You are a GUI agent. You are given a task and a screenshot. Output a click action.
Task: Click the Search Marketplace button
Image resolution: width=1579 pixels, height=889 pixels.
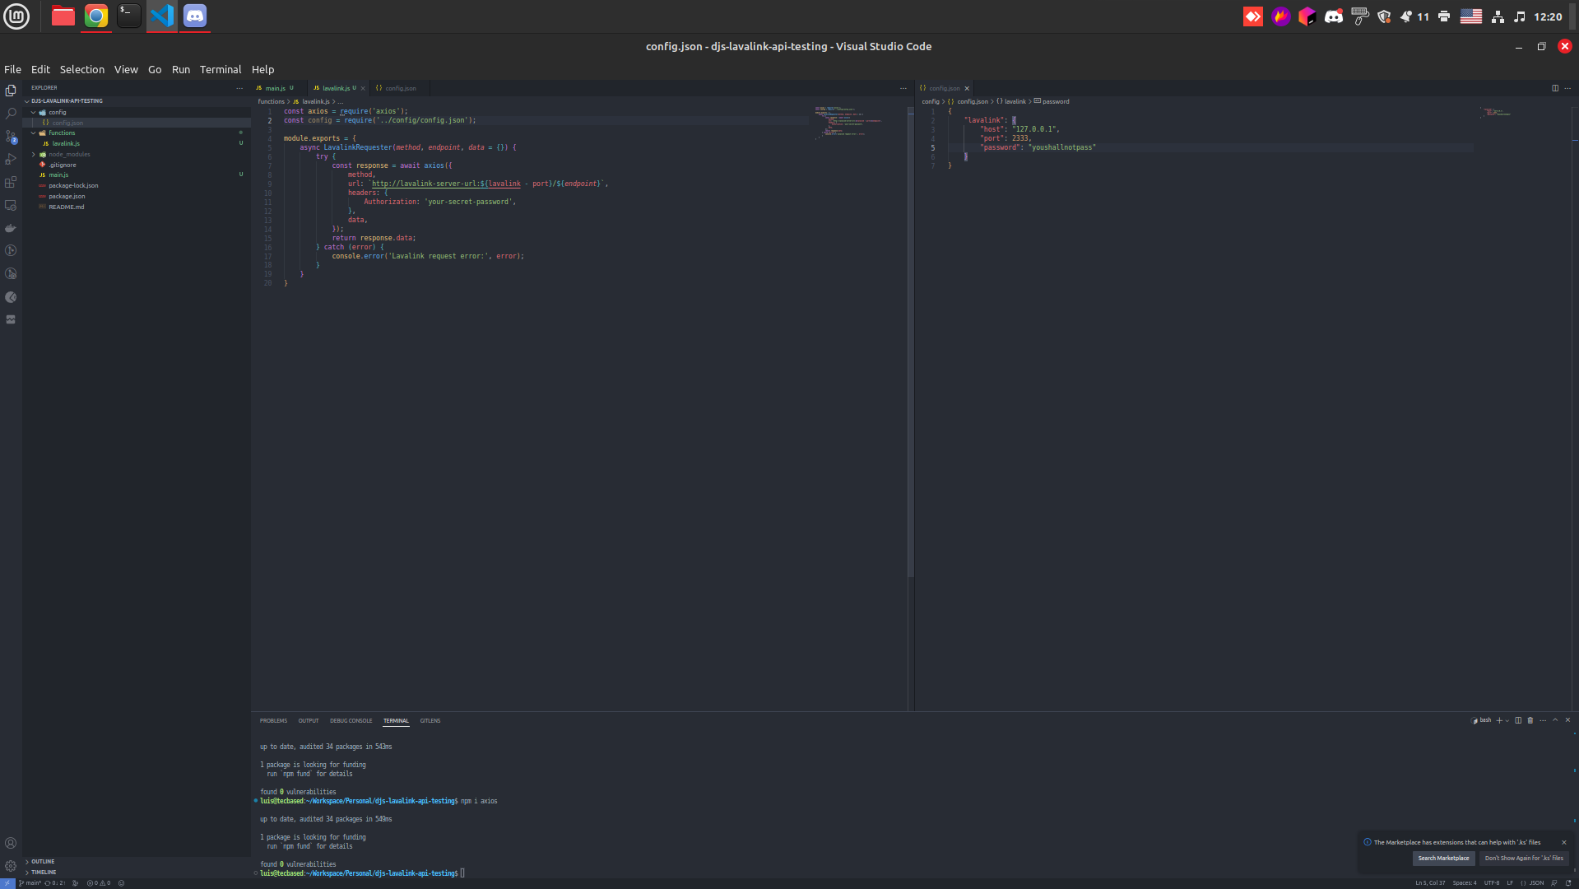point(1443,859)
